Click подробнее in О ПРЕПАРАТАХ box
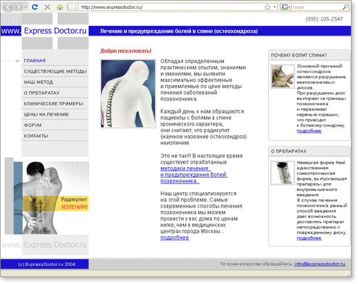 coord(309,238)
